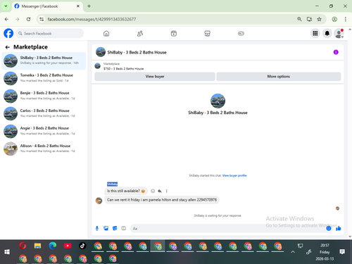Click the install app icon in address bar

(x=309, y=19)
